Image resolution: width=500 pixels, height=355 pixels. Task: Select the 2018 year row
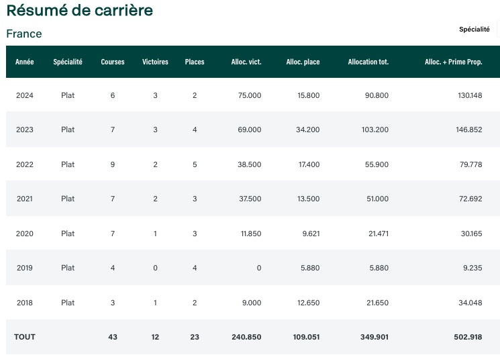click(x=253, y=303)
